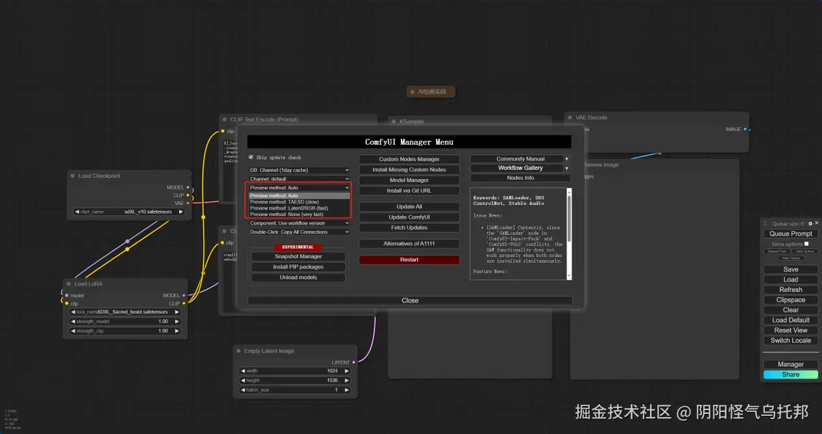Expand Workflow Gallery dropdown arrow
This screenshot has width=822, height=434.
coord(566,168)
